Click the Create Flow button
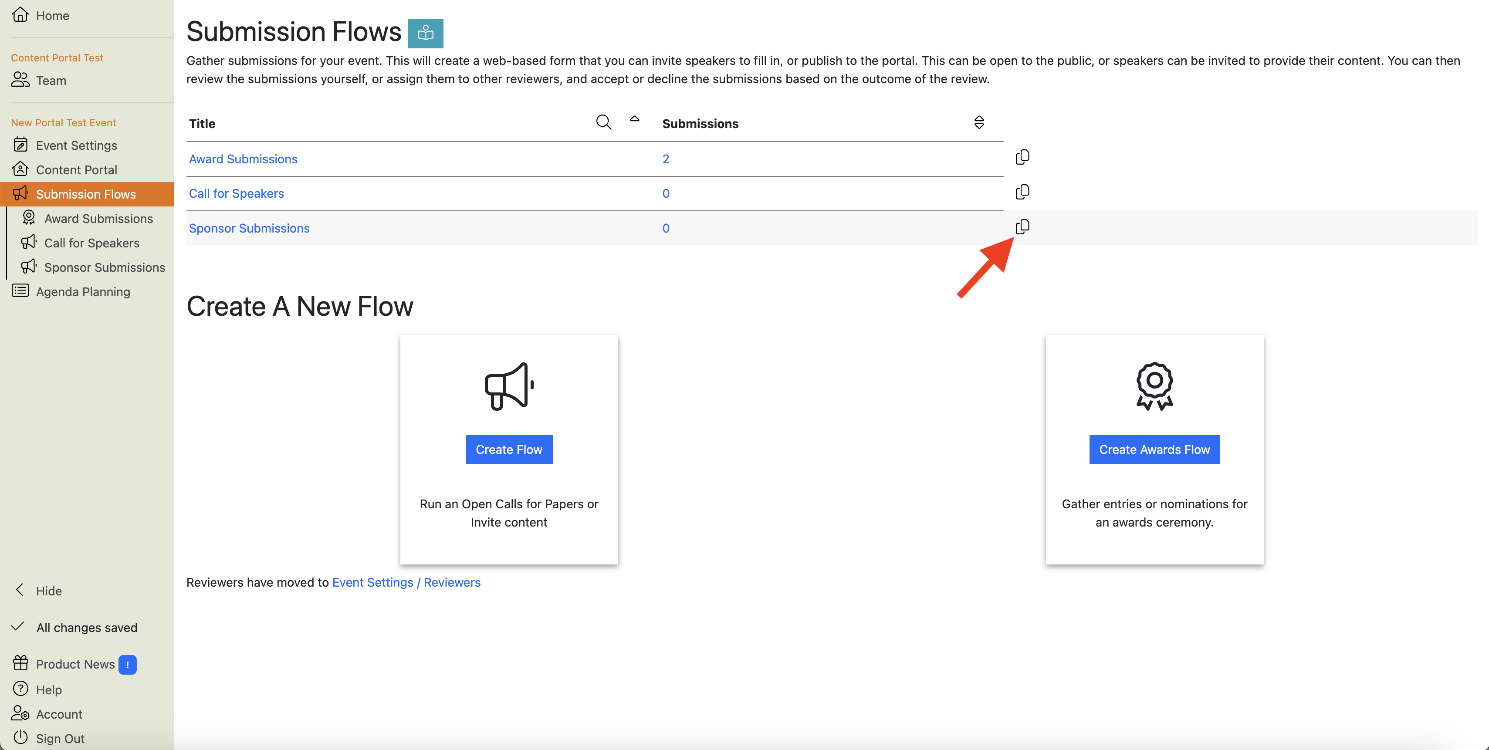 tap(509, 449)
